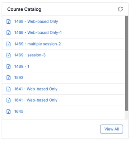Click document icon beside 1469 - Web-based Only-1
The width and height of the screenshot is (131, 141).
point(8,33)
